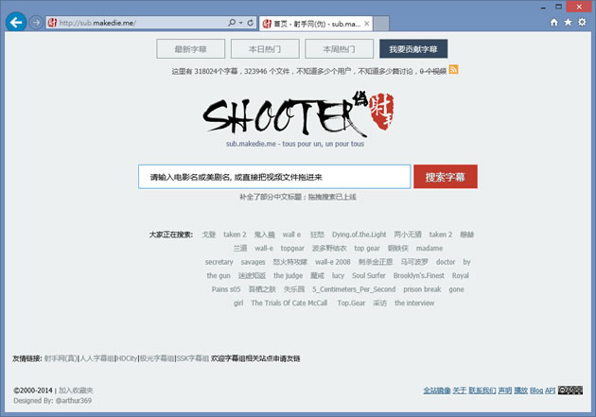596x417 pixels.
Task: Open Favorites with the star icon
Action: coord(568,23)
